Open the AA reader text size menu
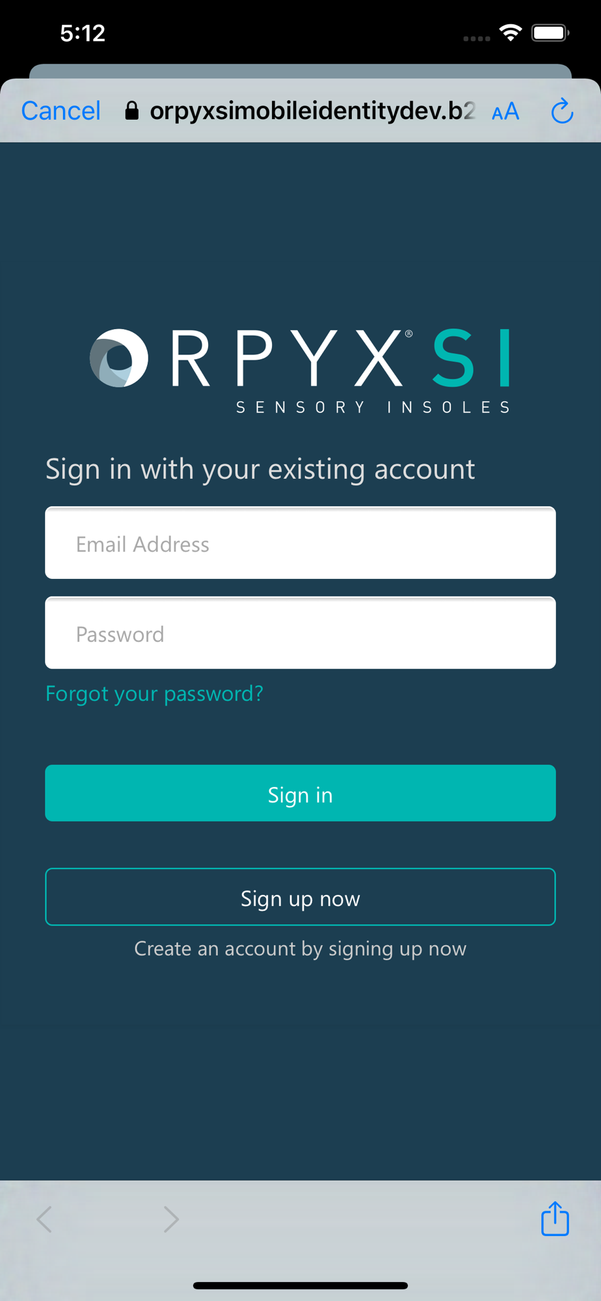This screenshot has height=1301, width=601. (505, 111)
